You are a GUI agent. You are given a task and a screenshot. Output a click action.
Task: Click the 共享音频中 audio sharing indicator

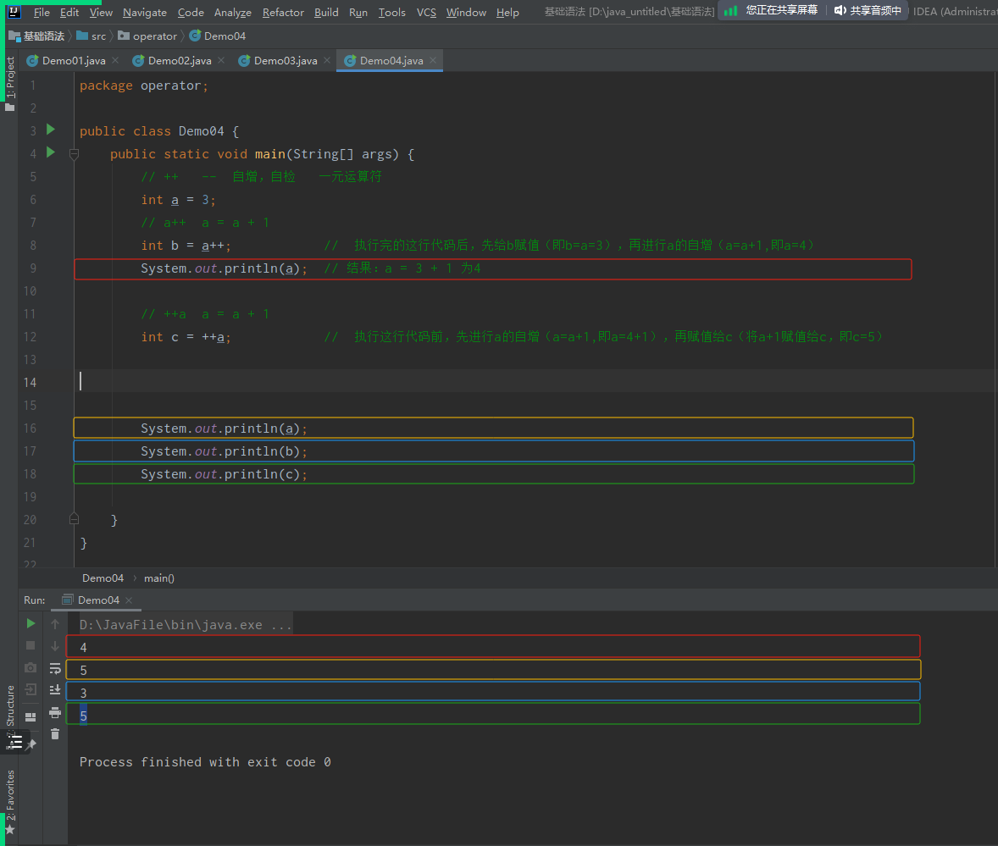pyautogui.click(x=867, y=10)
